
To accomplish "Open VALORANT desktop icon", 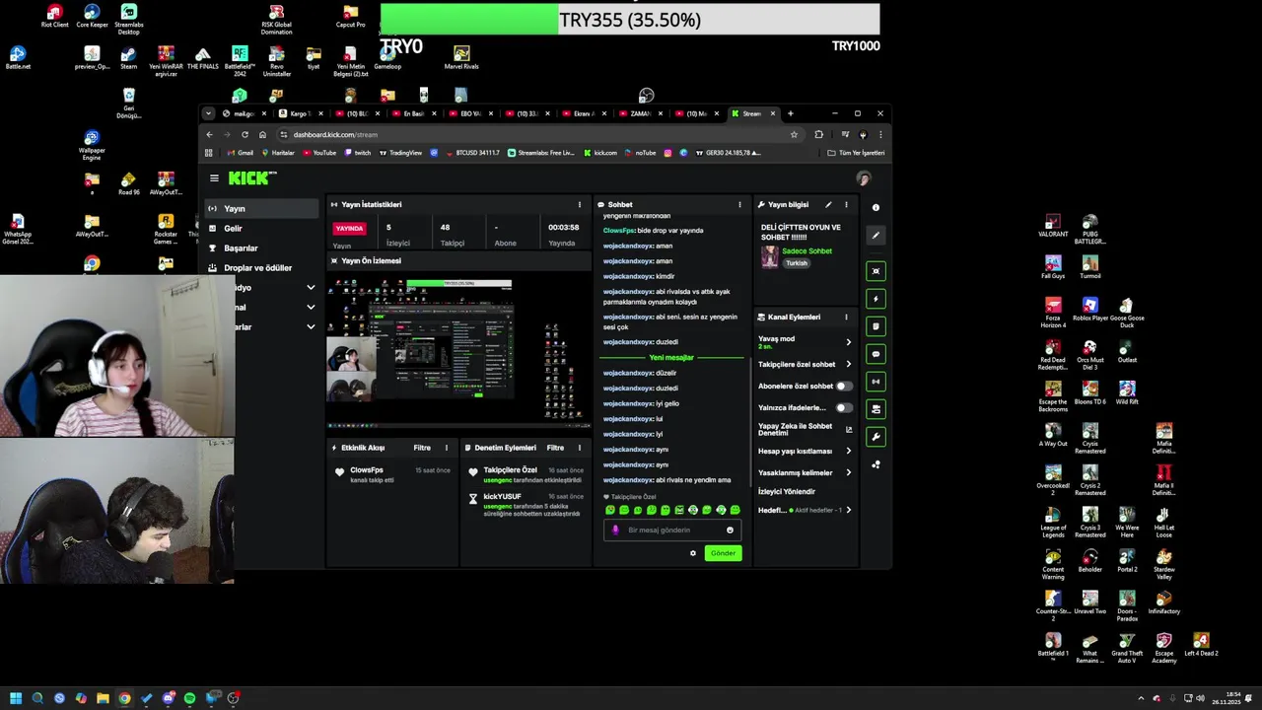I will (1053, 227).
